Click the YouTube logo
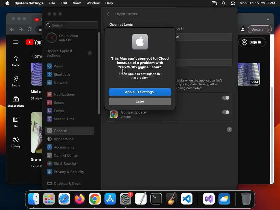Viewport: 280px width, 210px height. [34, 42]
